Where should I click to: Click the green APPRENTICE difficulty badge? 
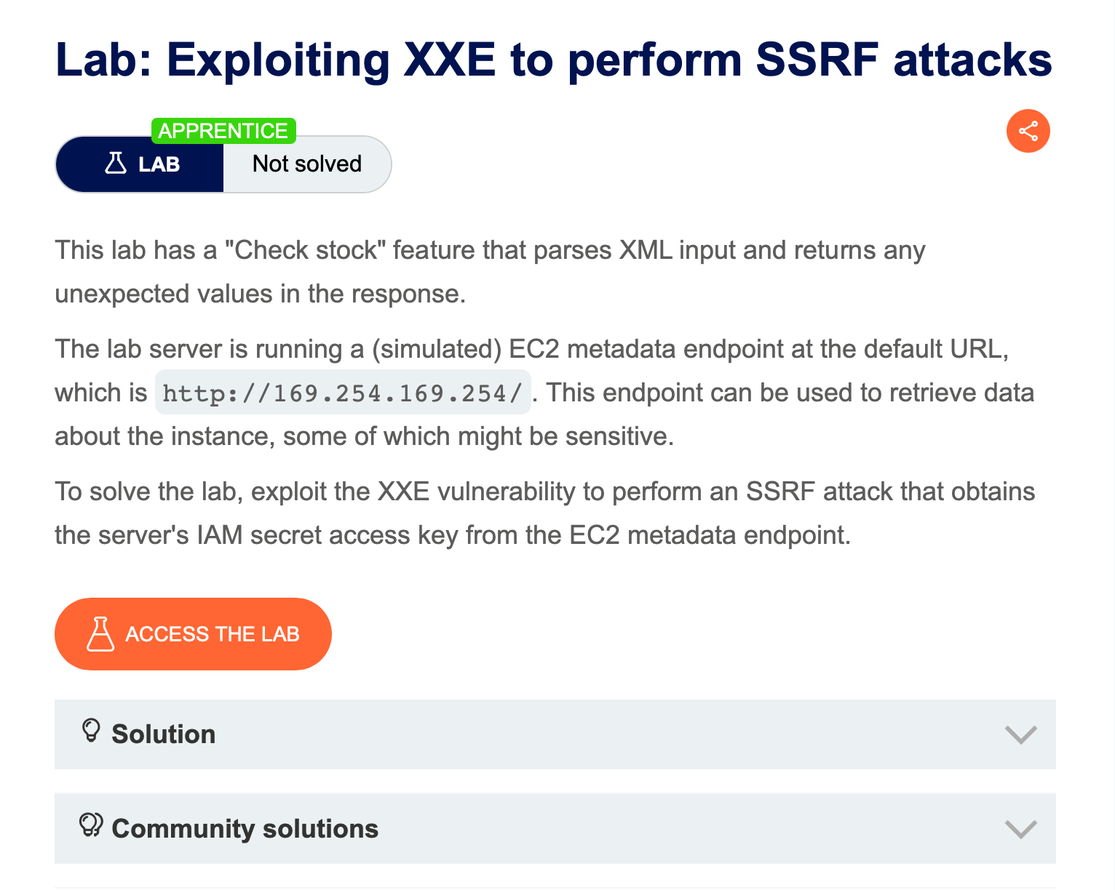pos(223,131)
